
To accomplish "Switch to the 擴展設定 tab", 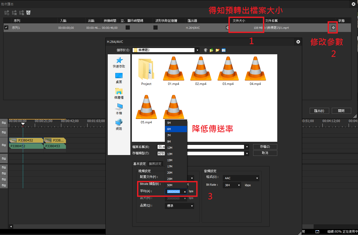I will click(x=155, y=164).
